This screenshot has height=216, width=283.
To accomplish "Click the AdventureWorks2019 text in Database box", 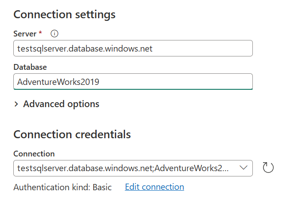I will point(58,82).
